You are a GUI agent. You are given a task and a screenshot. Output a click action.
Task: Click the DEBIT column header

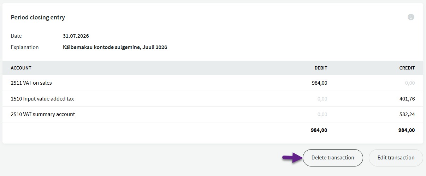coord(321,68)
